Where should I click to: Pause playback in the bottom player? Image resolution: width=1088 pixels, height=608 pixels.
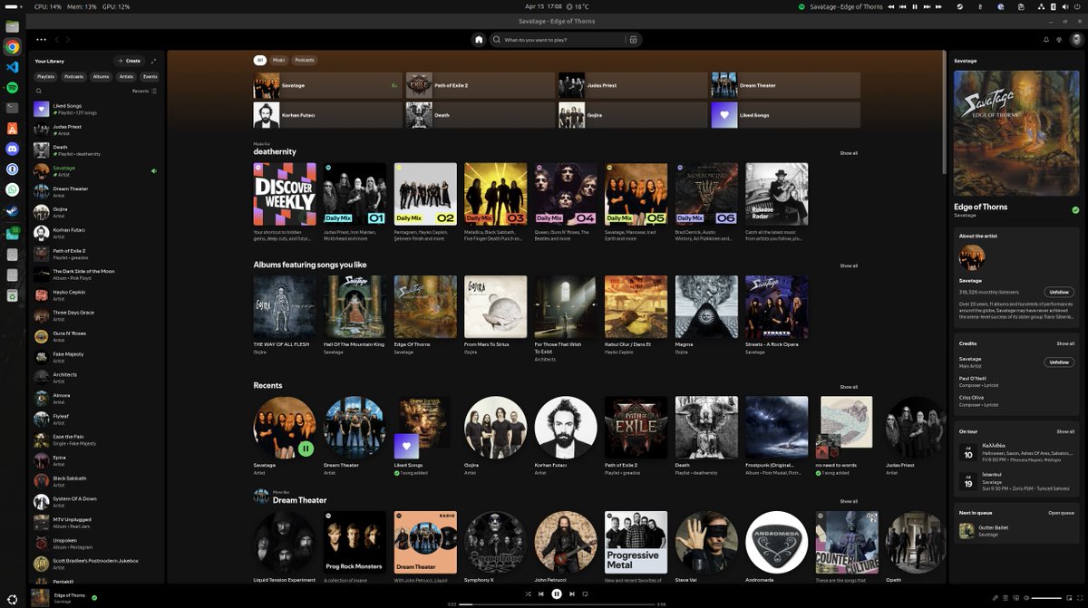coord(557,594)
